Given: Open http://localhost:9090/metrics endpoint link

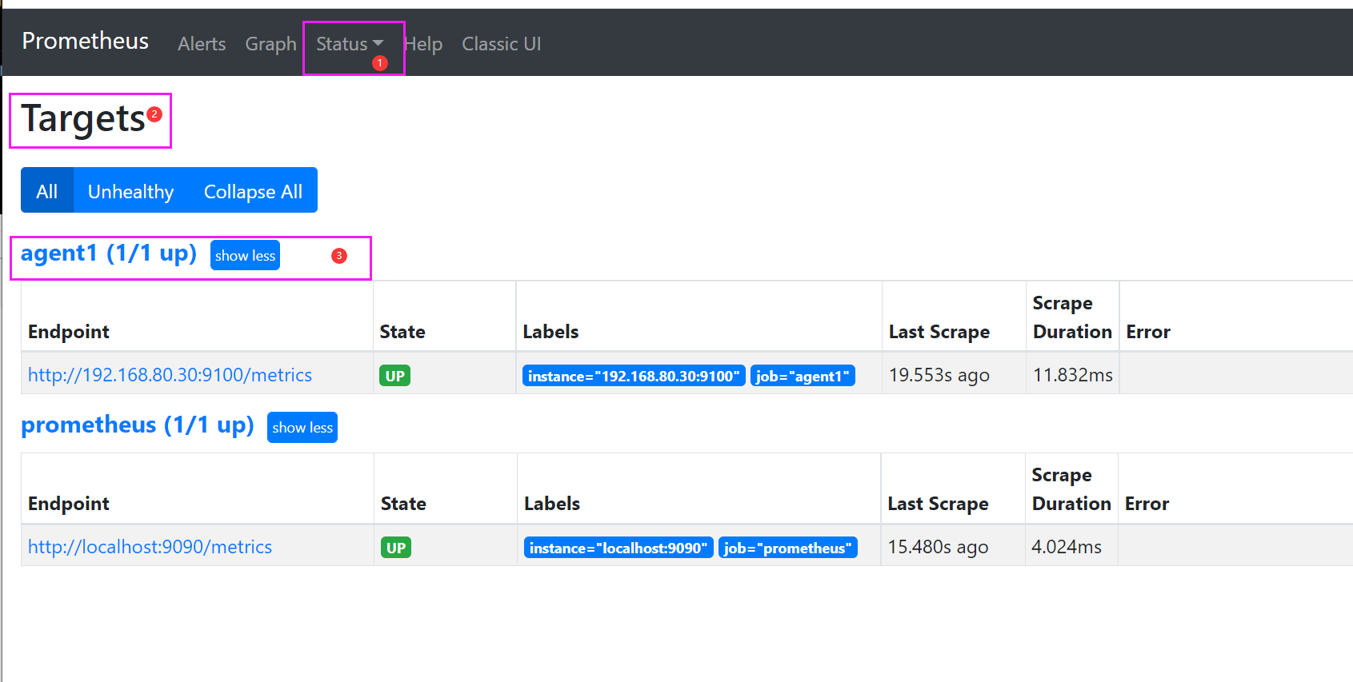Looking at the screenshot, I should 150,547.
